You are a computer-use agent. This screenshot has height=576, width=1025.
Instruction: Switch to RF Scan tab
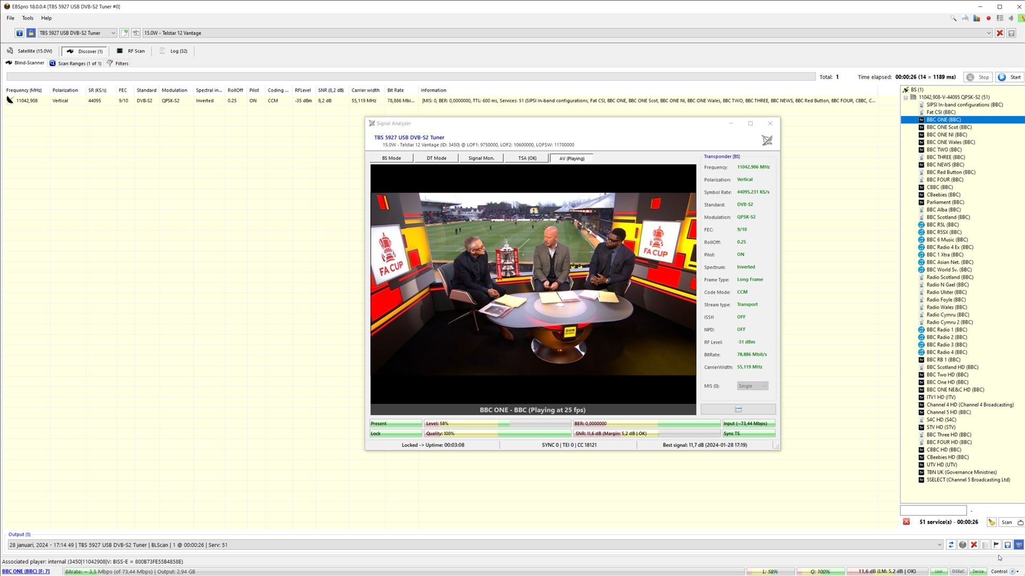(131, 51)
